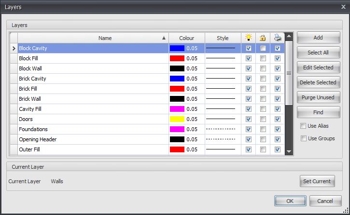
Task: Toggle print checkbox for Foundations layer
Action: click(x=278, y=129)
